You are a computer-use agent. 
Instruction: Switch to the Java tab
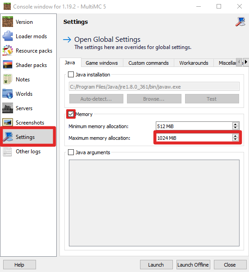(x=70, y=62)
